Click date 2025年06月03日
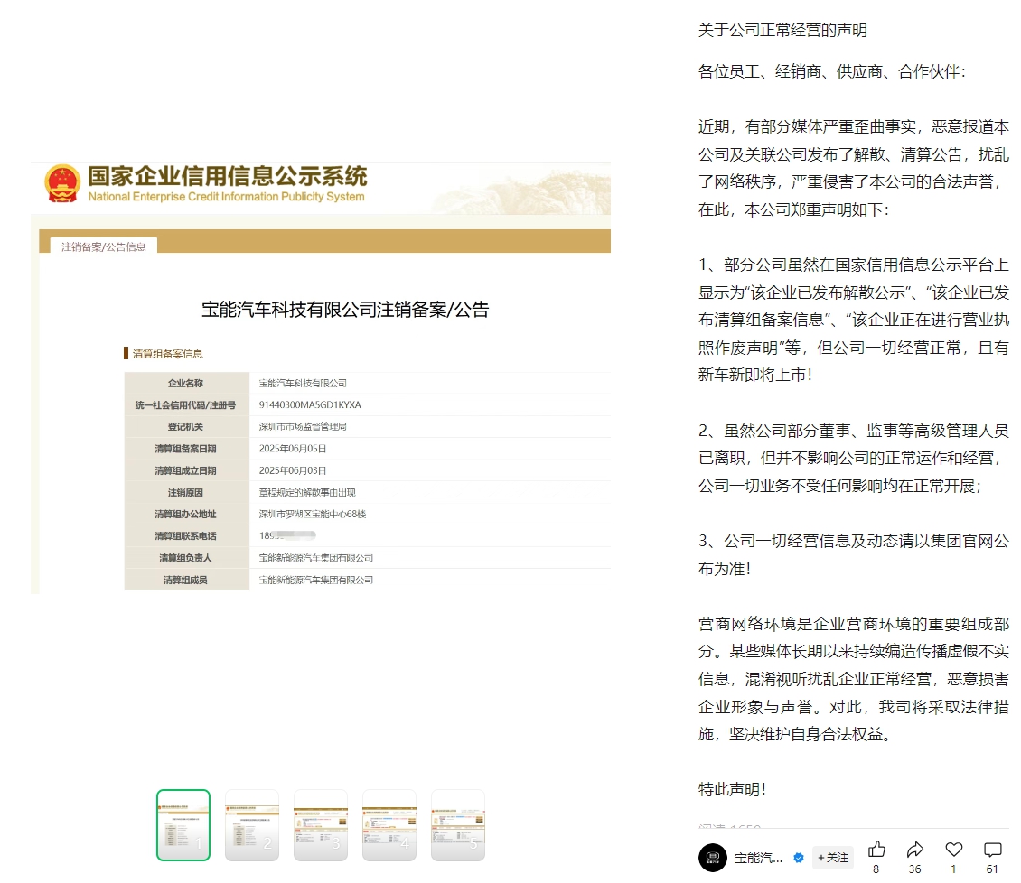The image size is (1021, 883). pyautogui.click(x=293, y=470)
